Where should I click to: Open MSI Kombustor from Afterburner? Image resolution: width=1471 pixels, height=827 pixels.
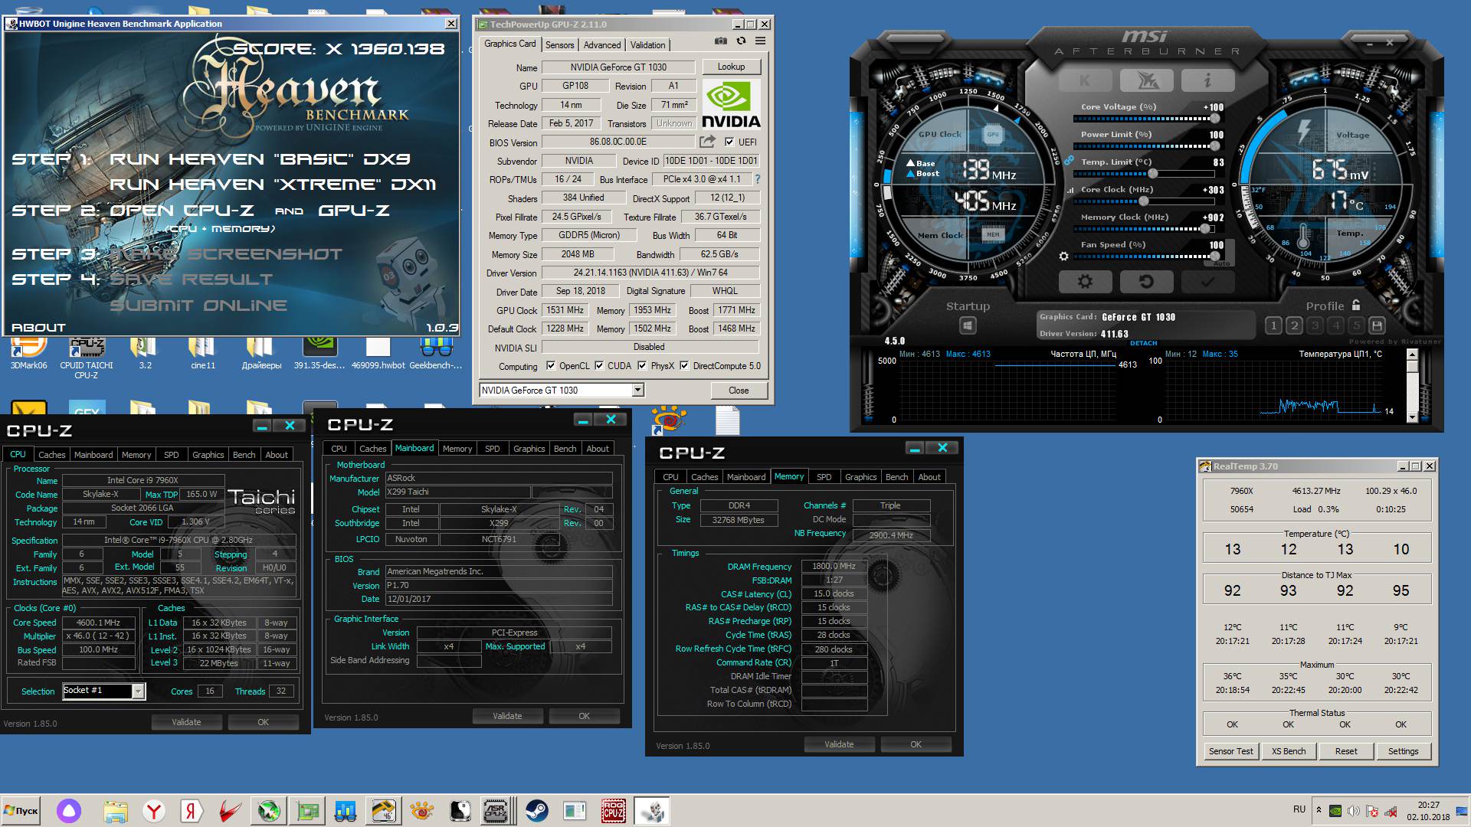[x=1146, y=80]
